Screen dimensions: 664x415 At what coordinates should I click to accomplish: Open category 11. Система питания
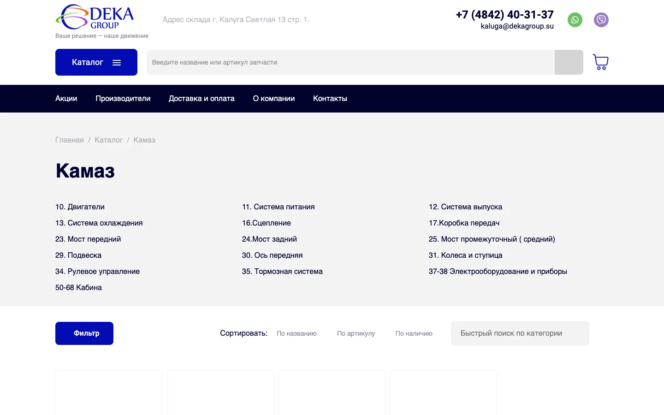click(279, 207)
